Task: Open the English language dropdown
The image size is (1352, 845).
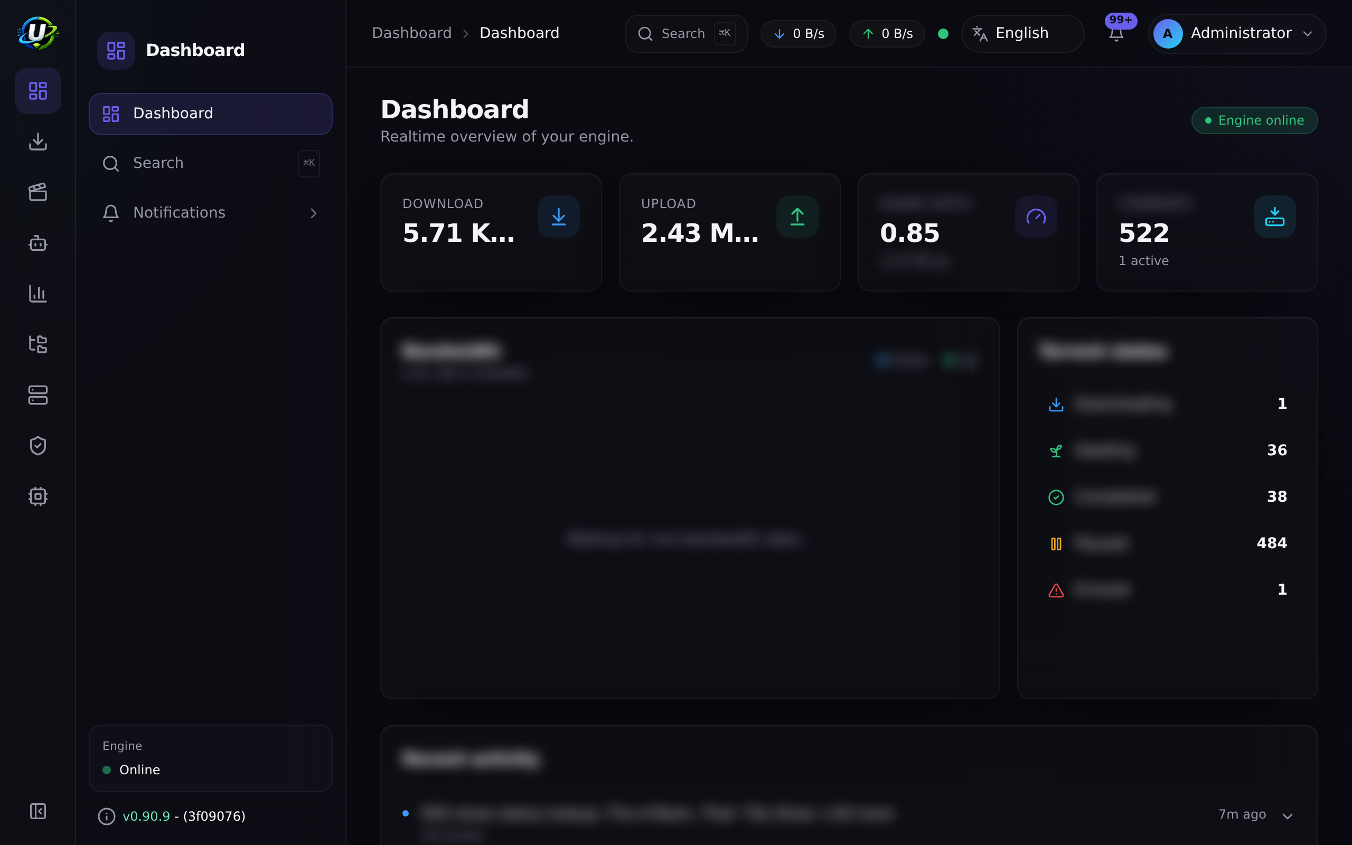Action: coord(1022,33)
